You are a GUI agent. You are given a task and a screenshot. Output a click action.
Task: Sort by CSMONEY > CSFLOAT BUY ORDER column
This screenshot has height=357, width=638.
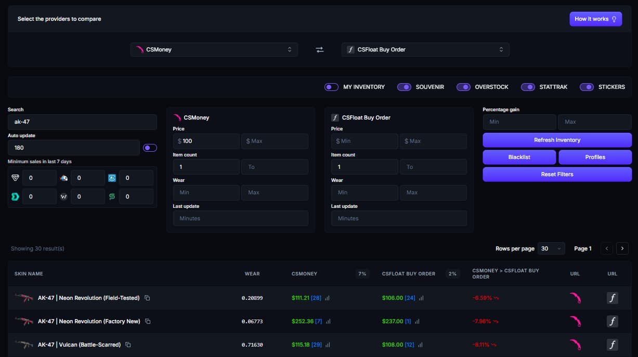tap(505, 274)
